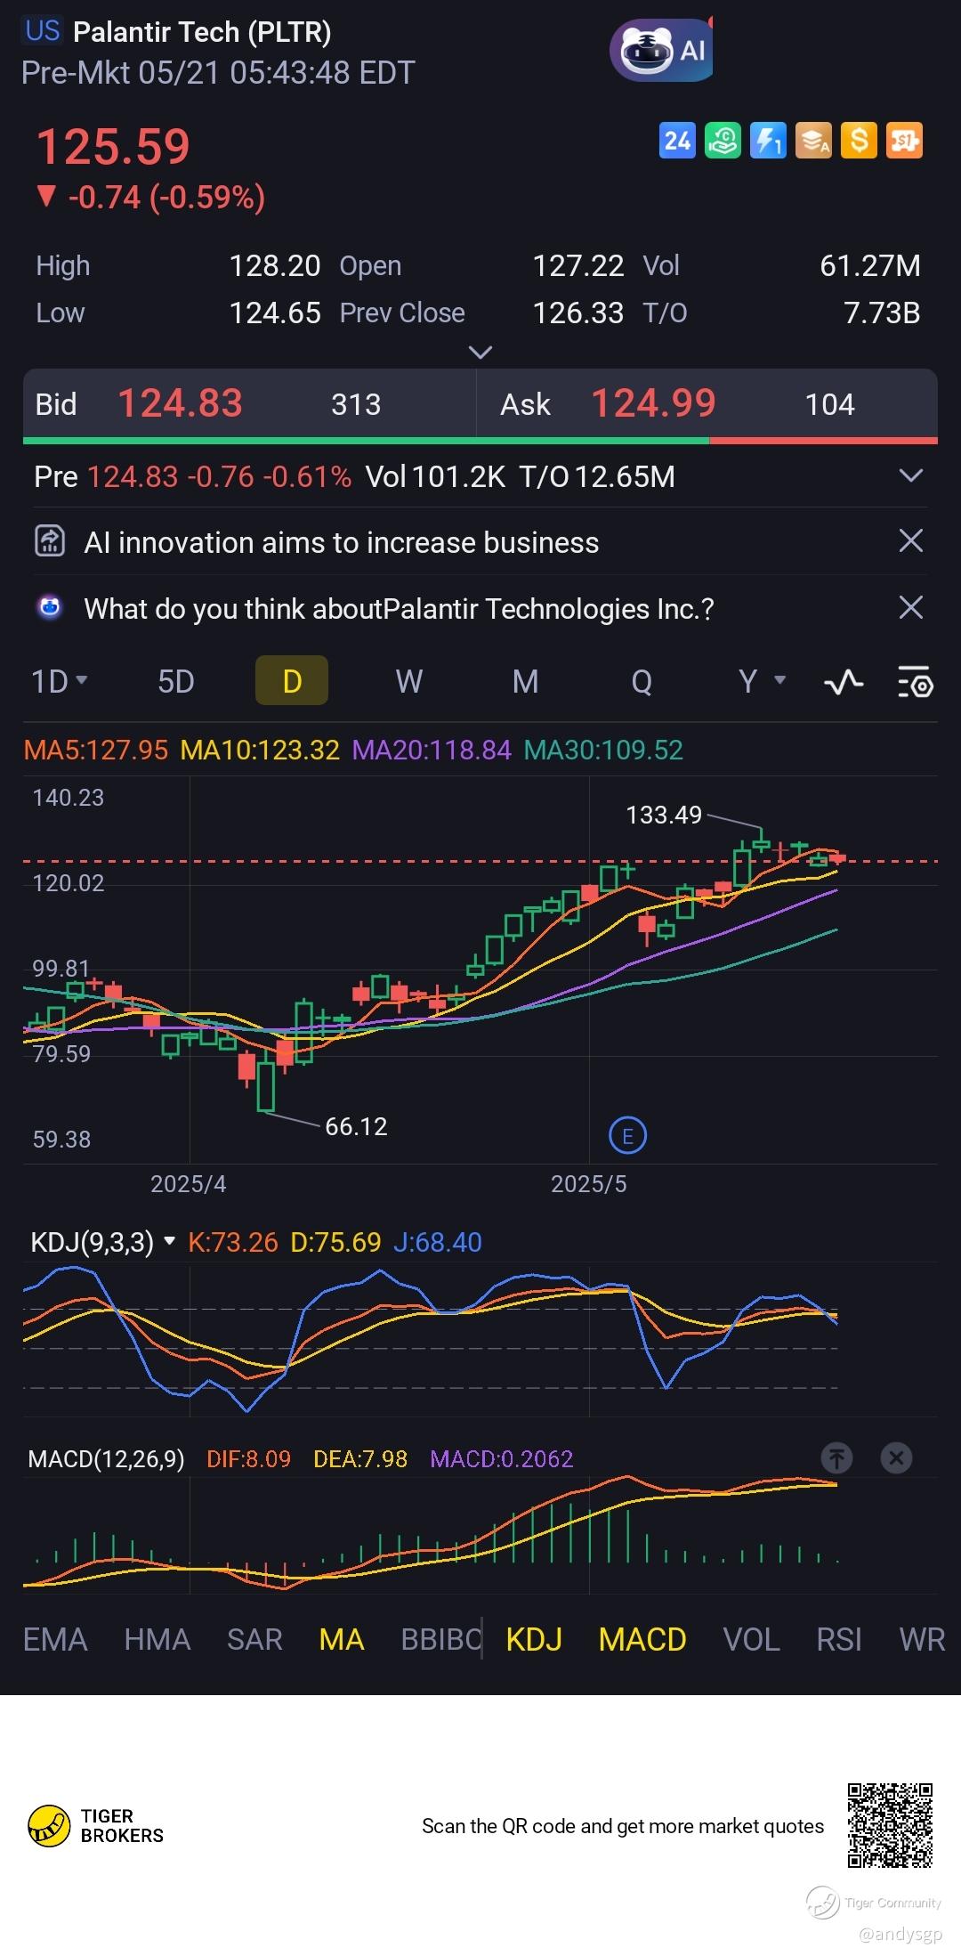Tap the QR code image
The width and height of the screenshot is (961, 1956).
point(890,1825)
